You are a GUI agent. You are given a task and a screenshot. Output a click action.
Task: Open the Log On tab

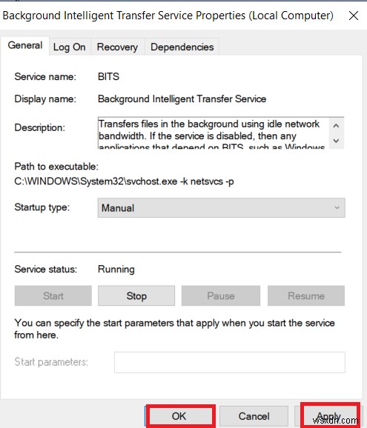point(70,47)
